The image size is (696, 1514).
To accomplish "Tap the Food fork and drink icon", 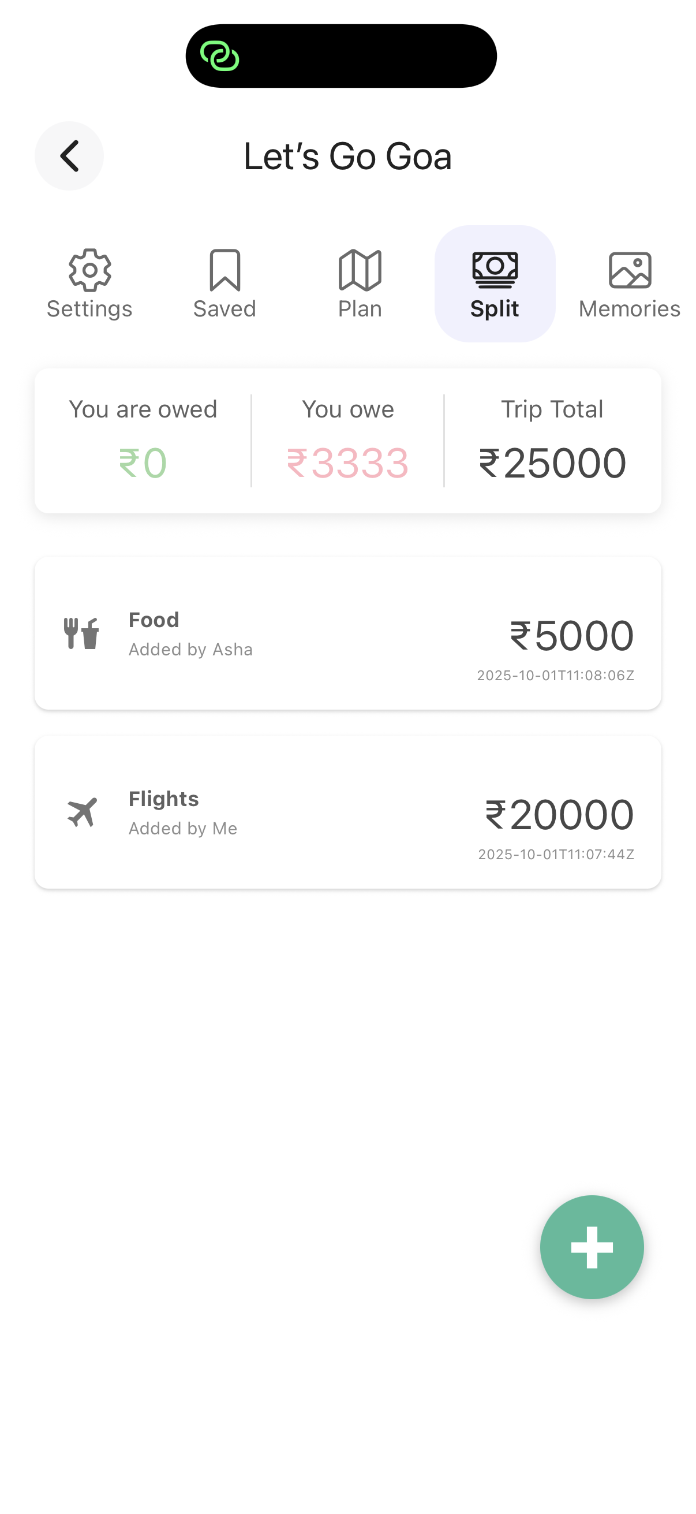I will (x=81, y=633).
